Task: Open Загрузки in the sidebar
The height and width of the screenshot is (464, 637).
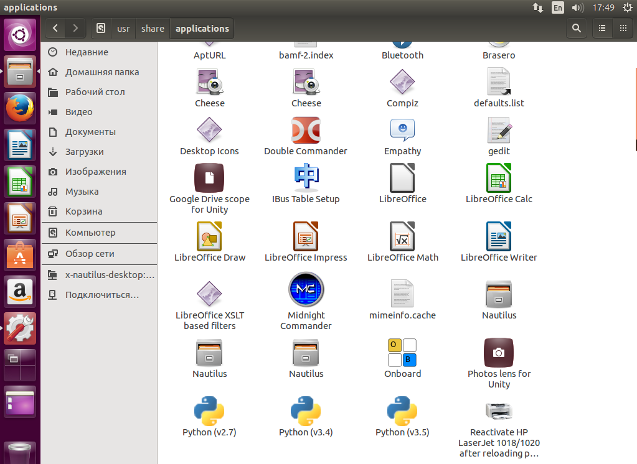Action: coord(84,152)
